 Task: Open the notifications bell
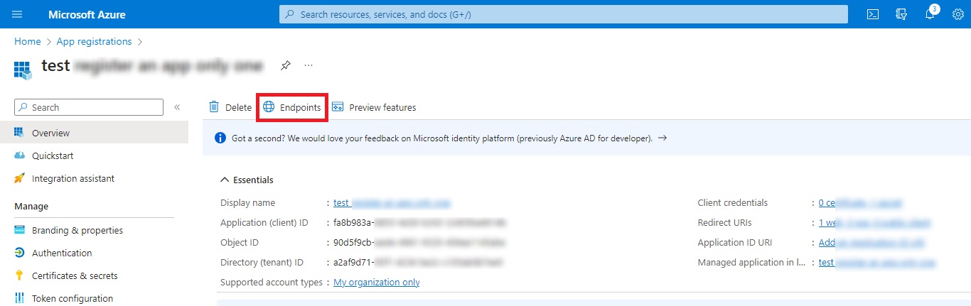[930, 14]
